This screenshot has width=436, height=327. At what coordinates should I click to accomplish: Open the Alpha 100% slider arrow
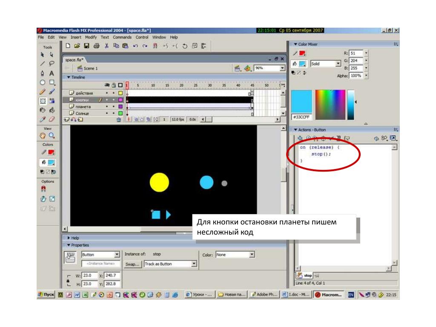pyautogui.click(x=366, y=75)
